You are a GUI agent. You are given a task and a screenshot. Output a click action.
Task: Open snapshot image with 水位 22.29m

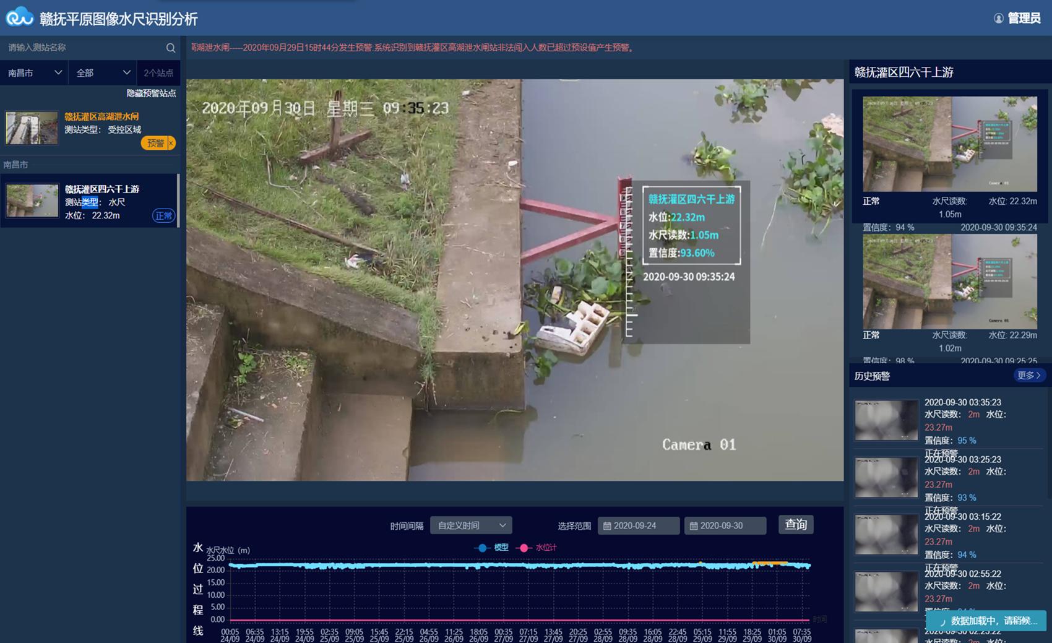[950, 282]
